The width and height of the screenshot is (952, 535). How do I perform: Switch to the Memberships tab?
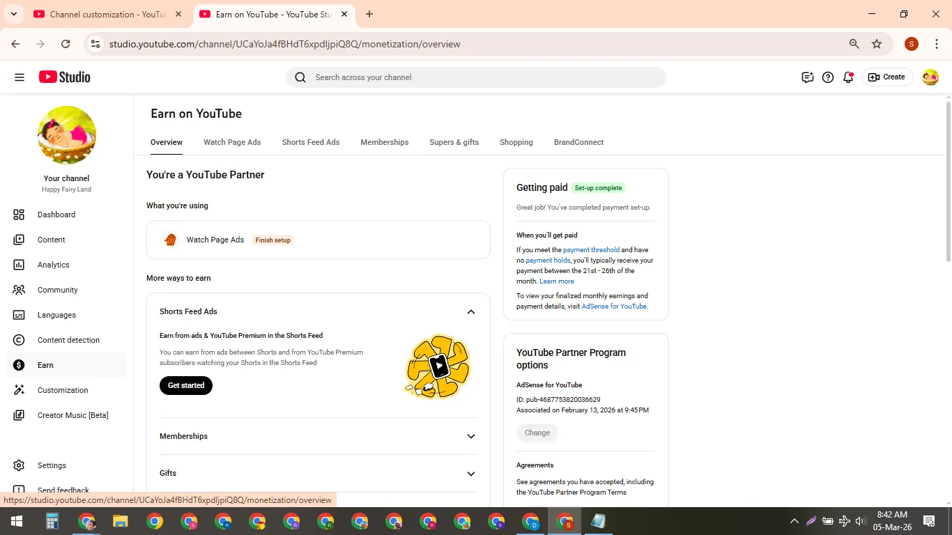pyautogui.click(x=385, y=142)
